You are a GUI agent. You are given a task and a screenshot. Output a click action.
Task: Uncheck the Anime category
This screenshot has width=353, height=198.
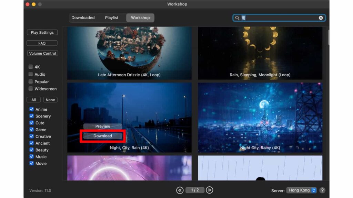(32, 109)
